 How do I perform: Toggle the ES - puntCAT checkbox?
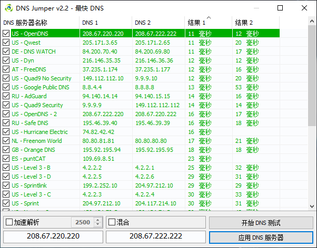tap(6, 158)
